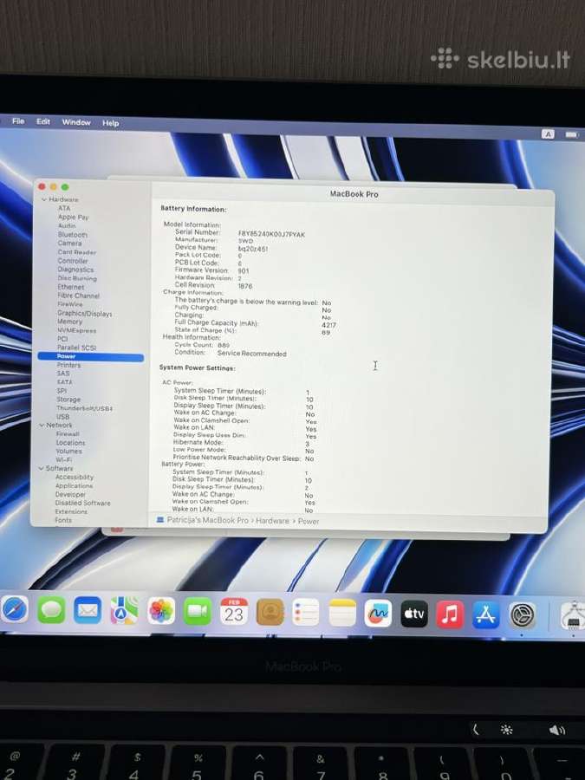Tap Touch Bar expand chevron

pos(476,729)
